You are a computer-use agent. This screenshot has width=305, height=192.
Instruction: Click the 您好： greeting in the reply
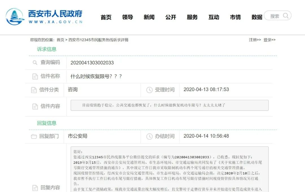click(78, 152)
